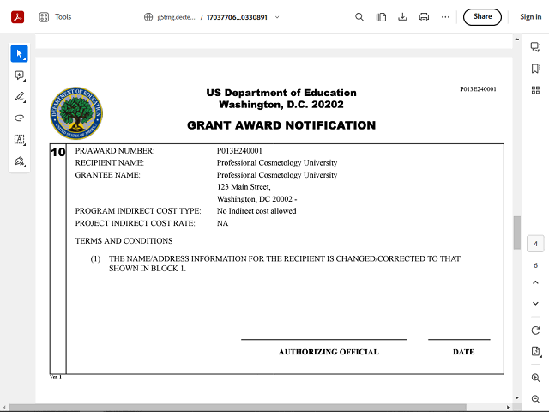Rotate the page view clockwise
This screenshot has width=549, height=412.
[535, 330]
